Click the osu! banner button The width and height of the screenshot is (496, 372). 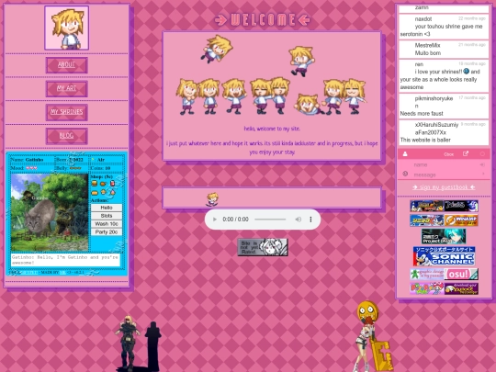461,275
